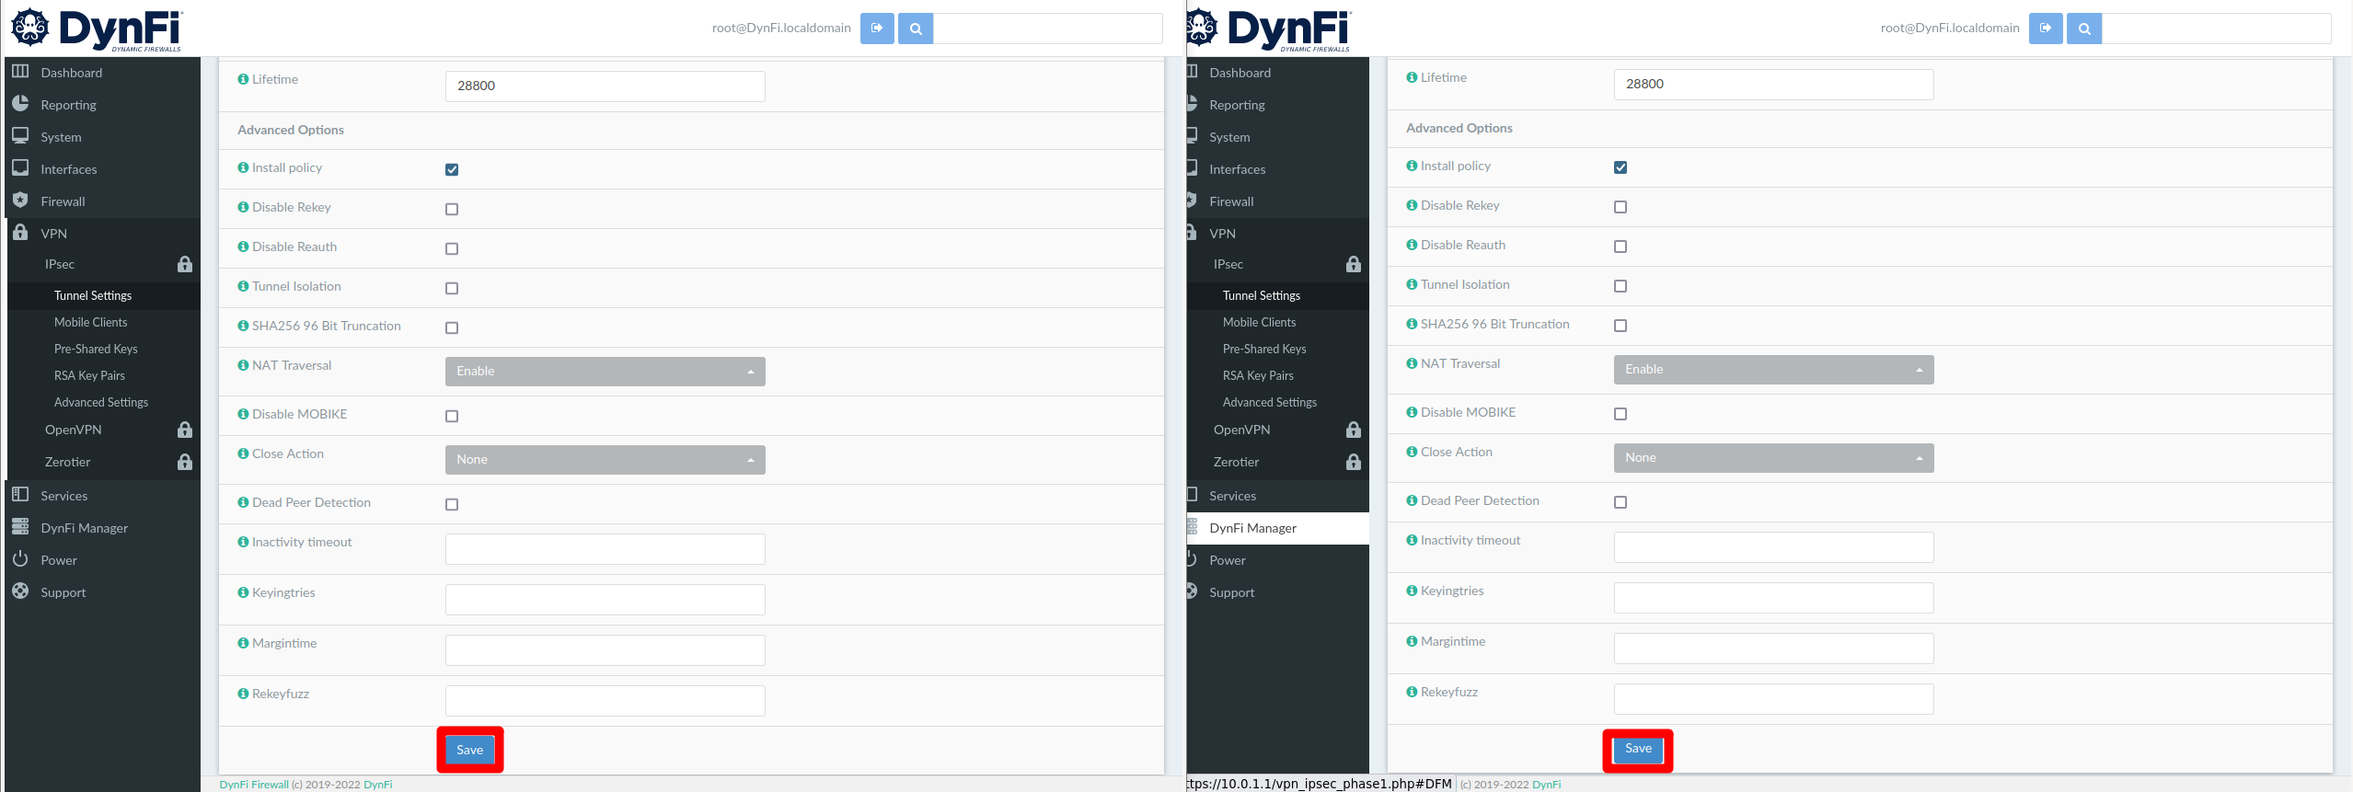Image resolution: width=2353 pixels, height=792 pixels.
Task: Click the Keyingtries text field in right window
Action: [x=1773, y=598]
